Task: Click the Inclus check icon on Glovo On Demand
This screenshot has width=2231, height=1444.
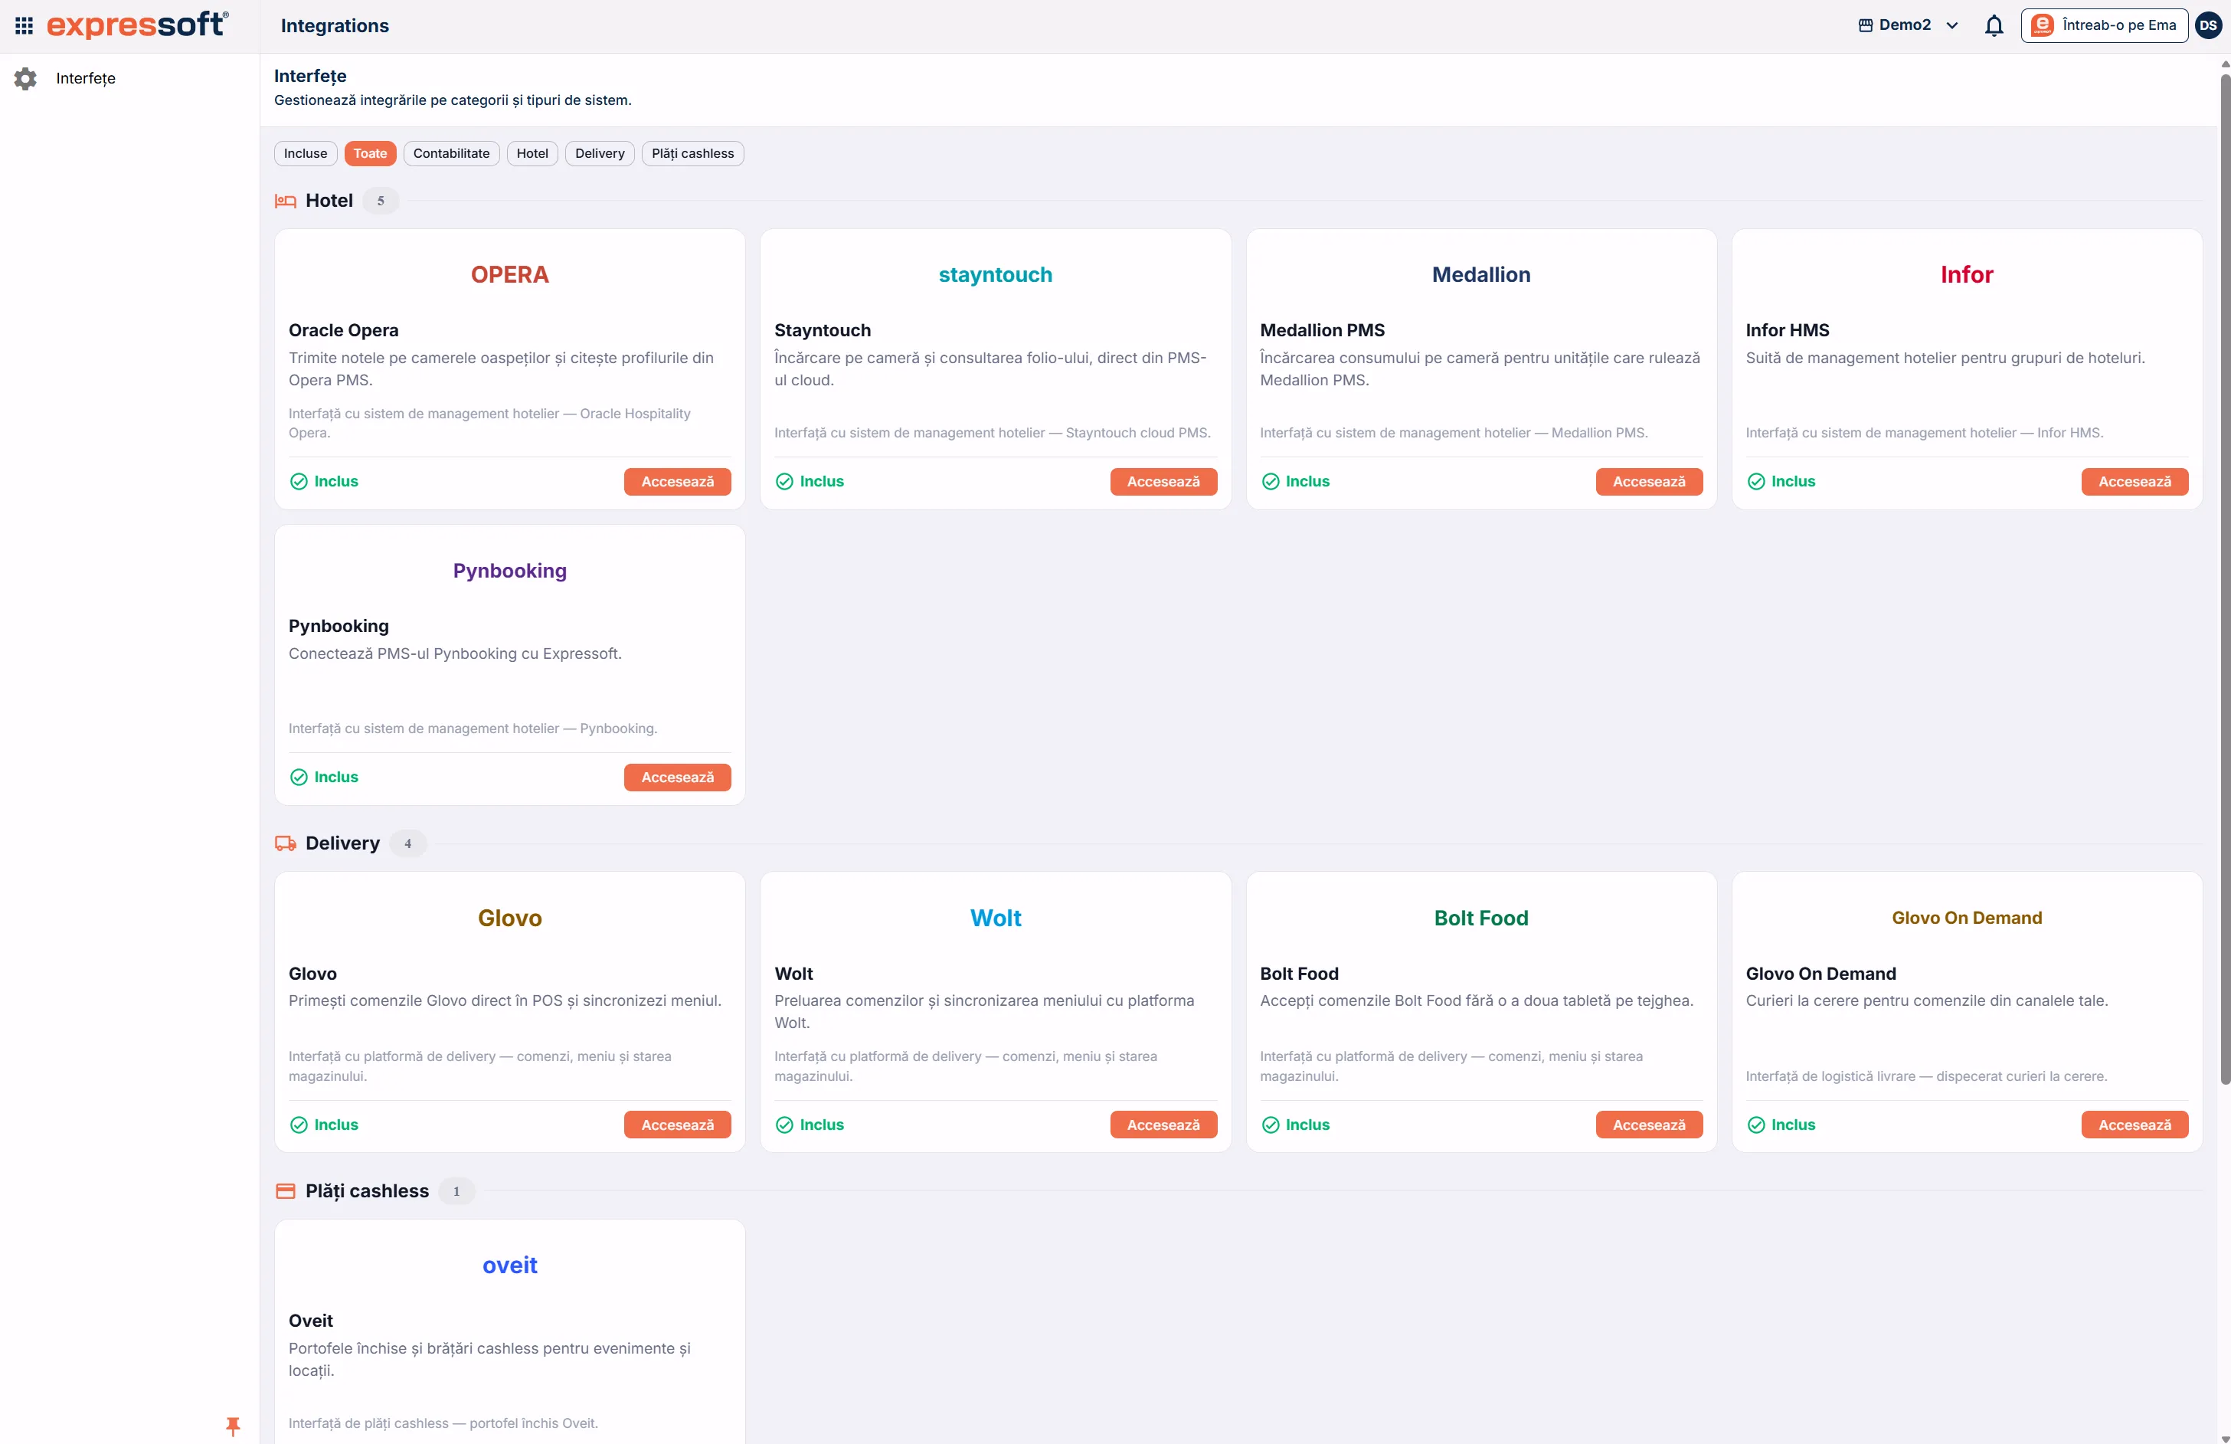Action: pos(1755,1125)
